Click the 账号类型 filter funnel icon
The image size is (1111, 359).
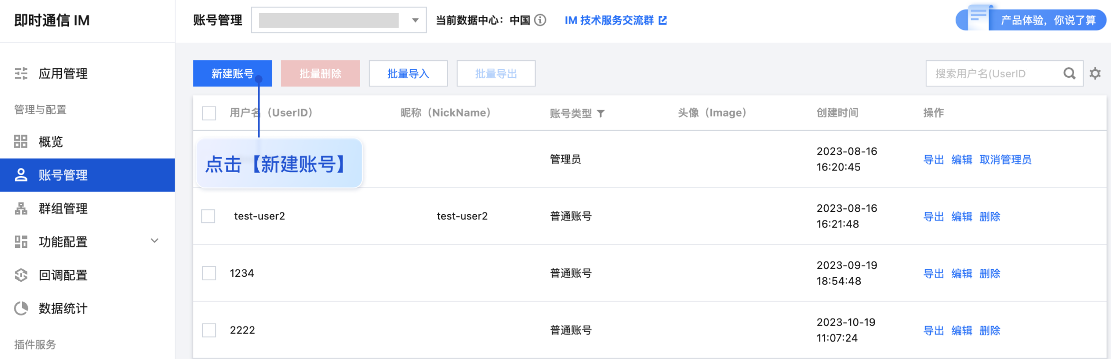(601, 114)
